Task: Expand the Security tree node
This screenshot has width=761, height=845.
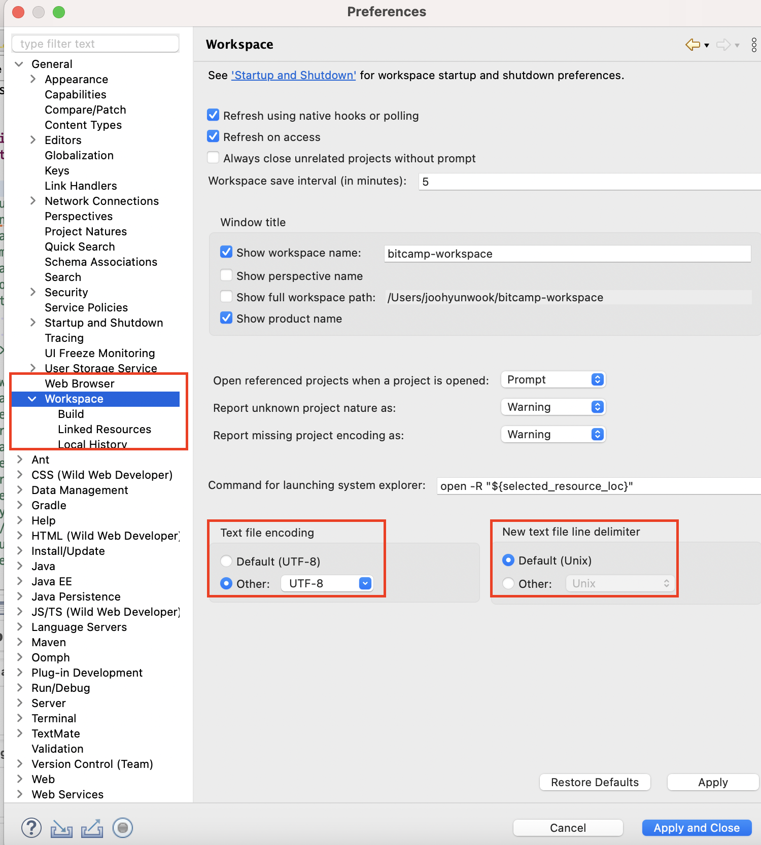Action: click(33, 292)
